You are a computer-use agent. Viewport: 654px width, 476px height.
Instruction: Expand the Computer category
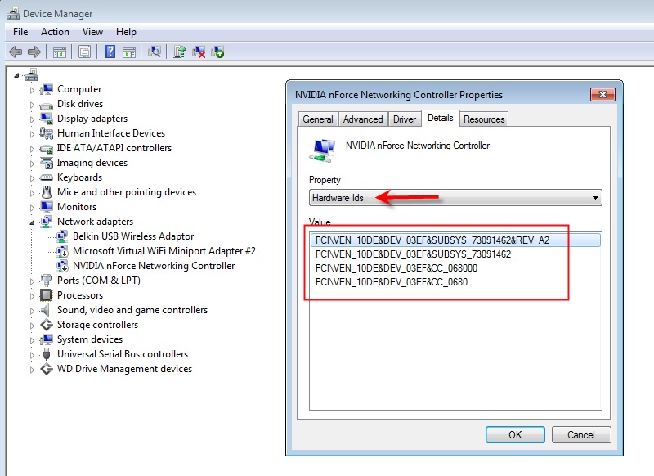point(32,90)
